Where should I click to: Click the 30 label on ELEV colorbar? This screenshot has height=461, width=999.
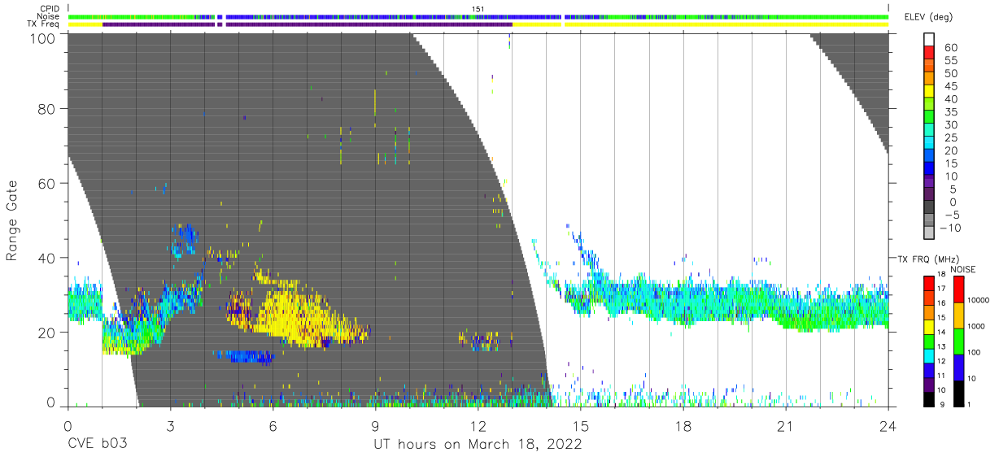[950, 125]
